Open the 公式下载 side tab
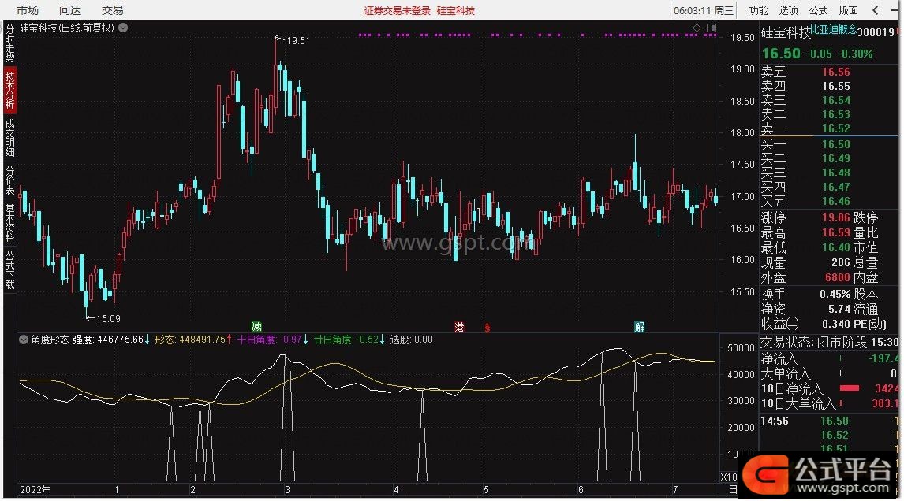The image size is (904, 501). click(9, 270)
